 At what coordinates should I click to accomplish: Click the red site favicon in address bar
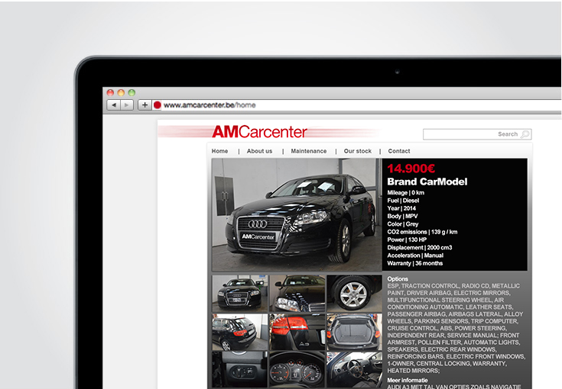pyautogui.click(x=157, y=105)
